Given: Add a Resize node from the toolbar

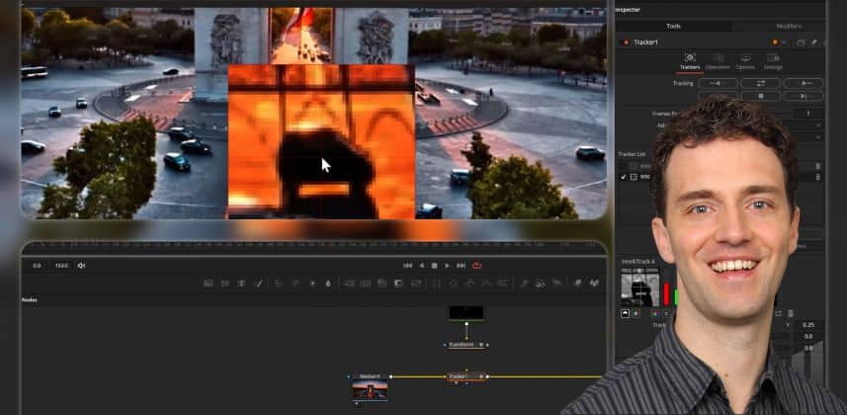Looking at the screenshot, I should [x=398, y=283].
